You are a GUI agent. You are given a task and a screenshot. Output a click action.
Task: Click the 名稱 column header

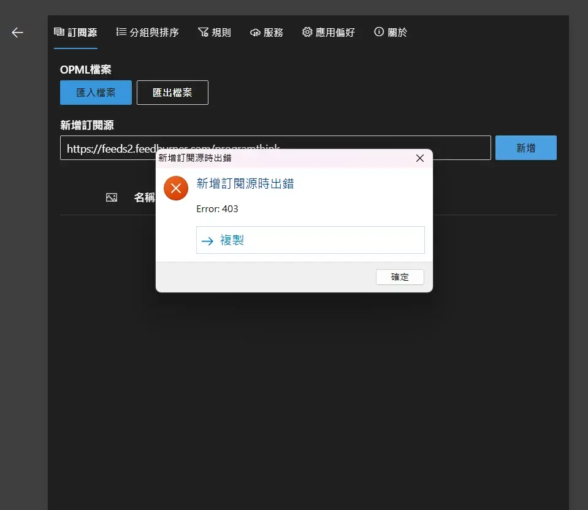[x=145, y=197]
